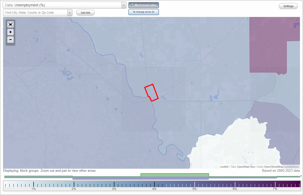Click the 'Based on 2000-2023 data' text

coord(281,171)
